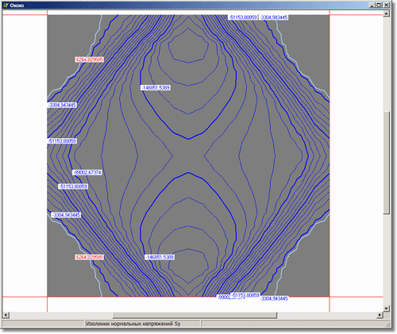Click the vertical scrollbar track above the thumb
The height and width of the screenshot is (334, 397).
click(x=387, y=64)
